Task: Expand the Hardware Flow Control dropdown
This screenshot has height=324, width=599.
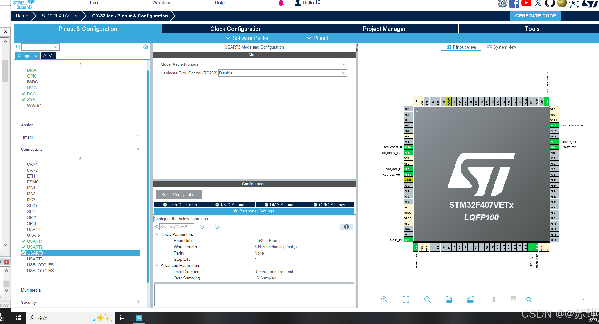Action: [x=343, y=73]
